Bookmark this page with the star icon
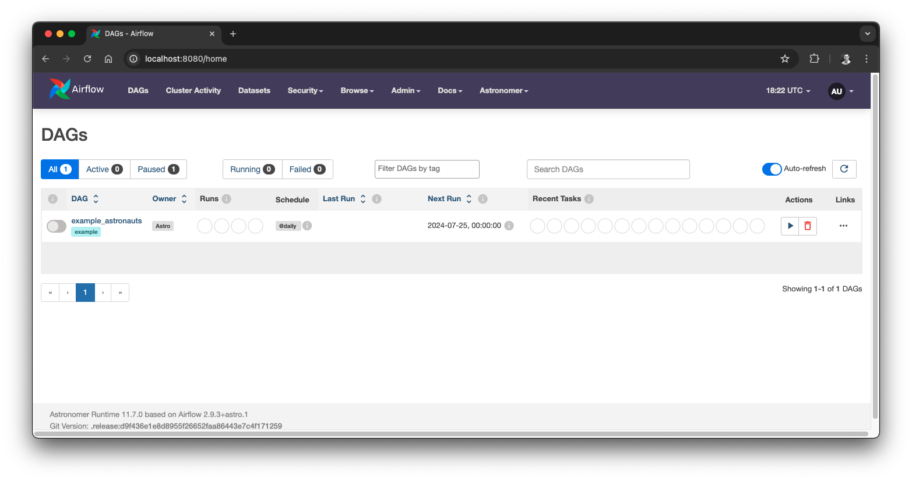Viewport: 912px width, 481px height. click(785, 58)
